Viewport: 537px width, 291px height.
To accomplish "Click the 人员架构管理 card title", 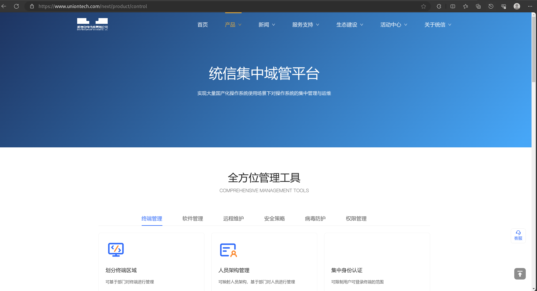I will [234, 270].
